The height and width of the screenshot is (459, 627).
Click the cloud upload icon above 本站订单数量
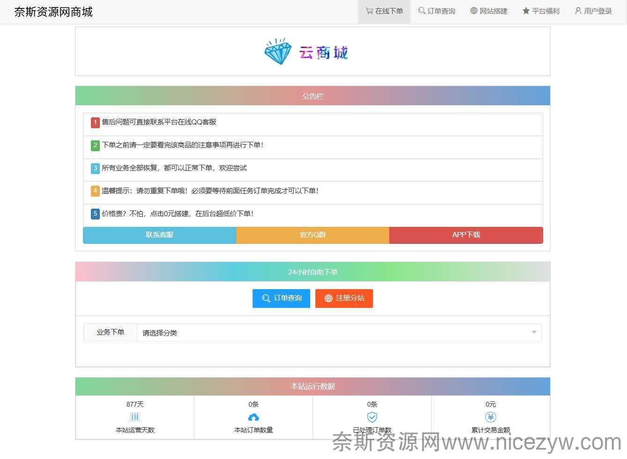pyautogui.click(x=254, y=417)
